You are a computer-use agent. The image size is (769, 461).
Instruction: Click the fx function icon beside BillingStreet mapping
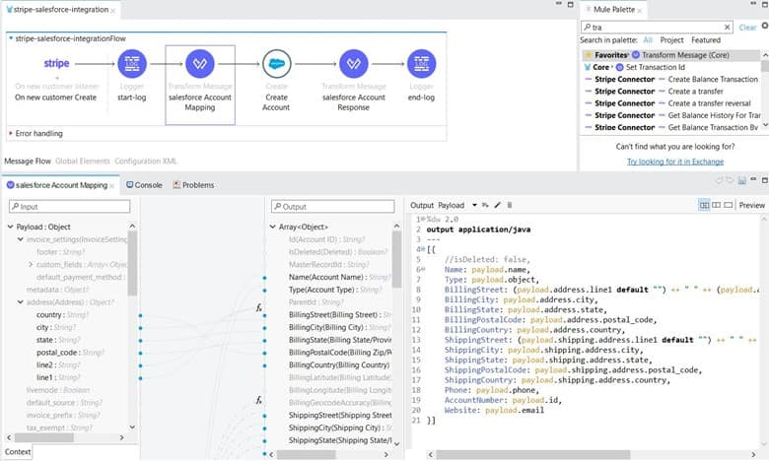pyautogui.click(x=258, y=307)
